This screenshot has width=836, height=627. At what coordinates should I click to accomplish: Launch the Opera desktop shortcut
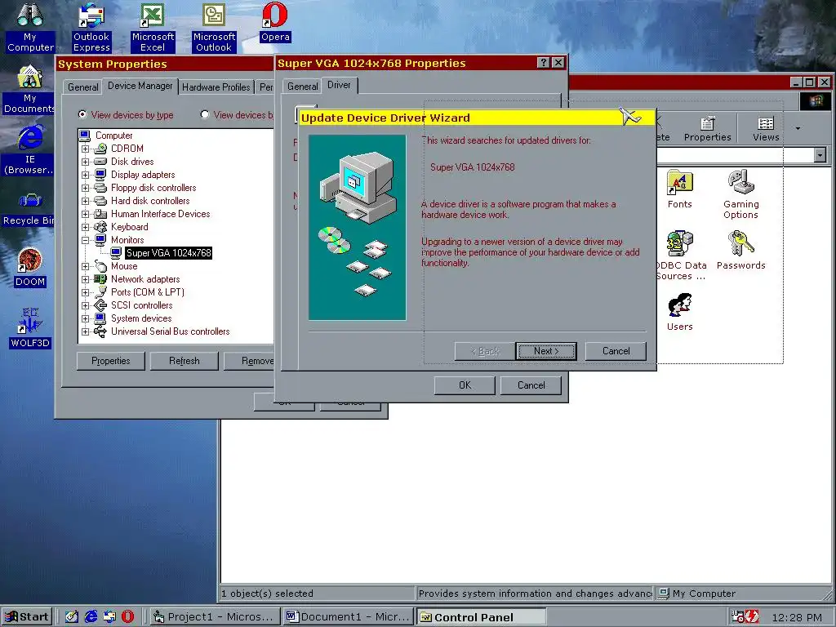tap(275, 22)
